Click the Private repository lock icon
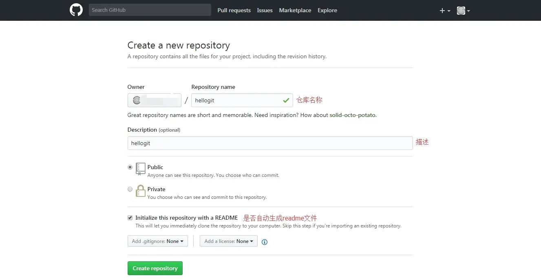 [x=141, y=191]
